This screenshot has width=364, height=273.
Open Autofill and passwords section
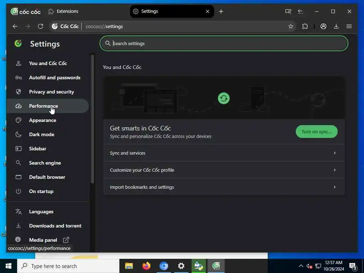[x=48, y=77]
